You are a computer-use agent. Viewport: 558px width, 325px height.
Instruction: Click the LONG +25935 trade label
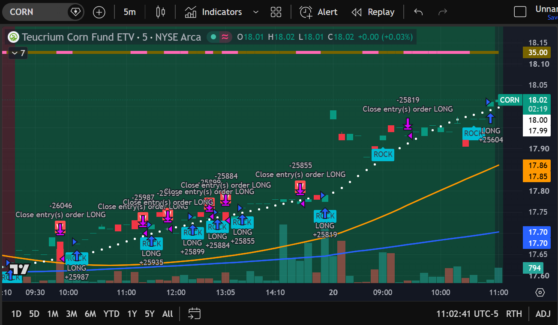[151, 258]
